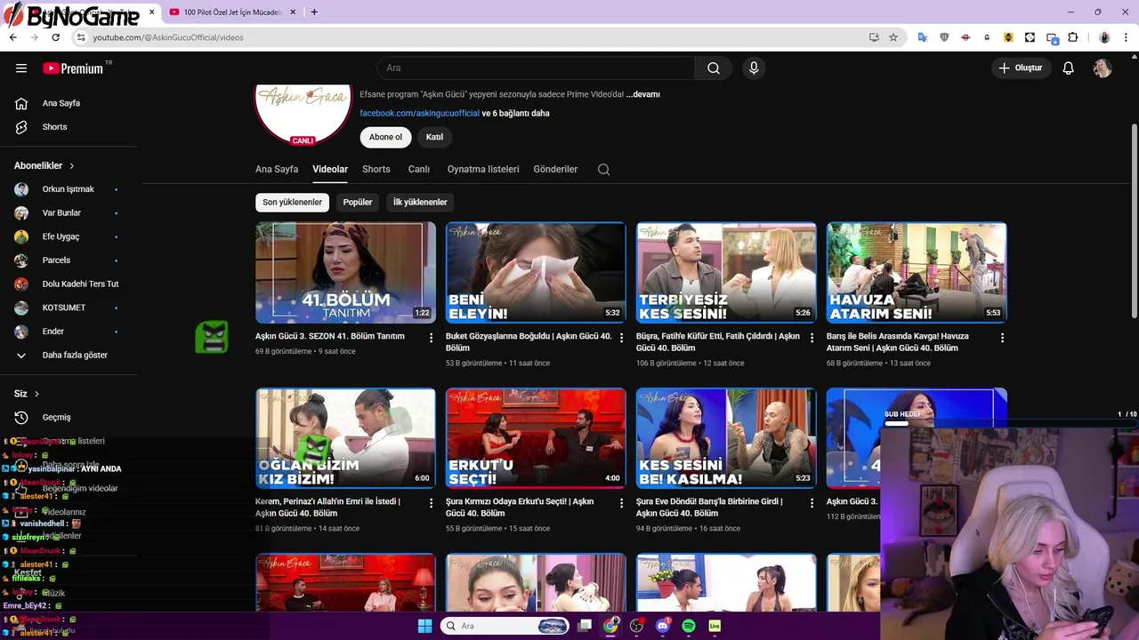The height and width of the screenshot is (640, 1139).
Task: Open the Chrome extensions puzzle icon
Action: tap(1072, 37)
